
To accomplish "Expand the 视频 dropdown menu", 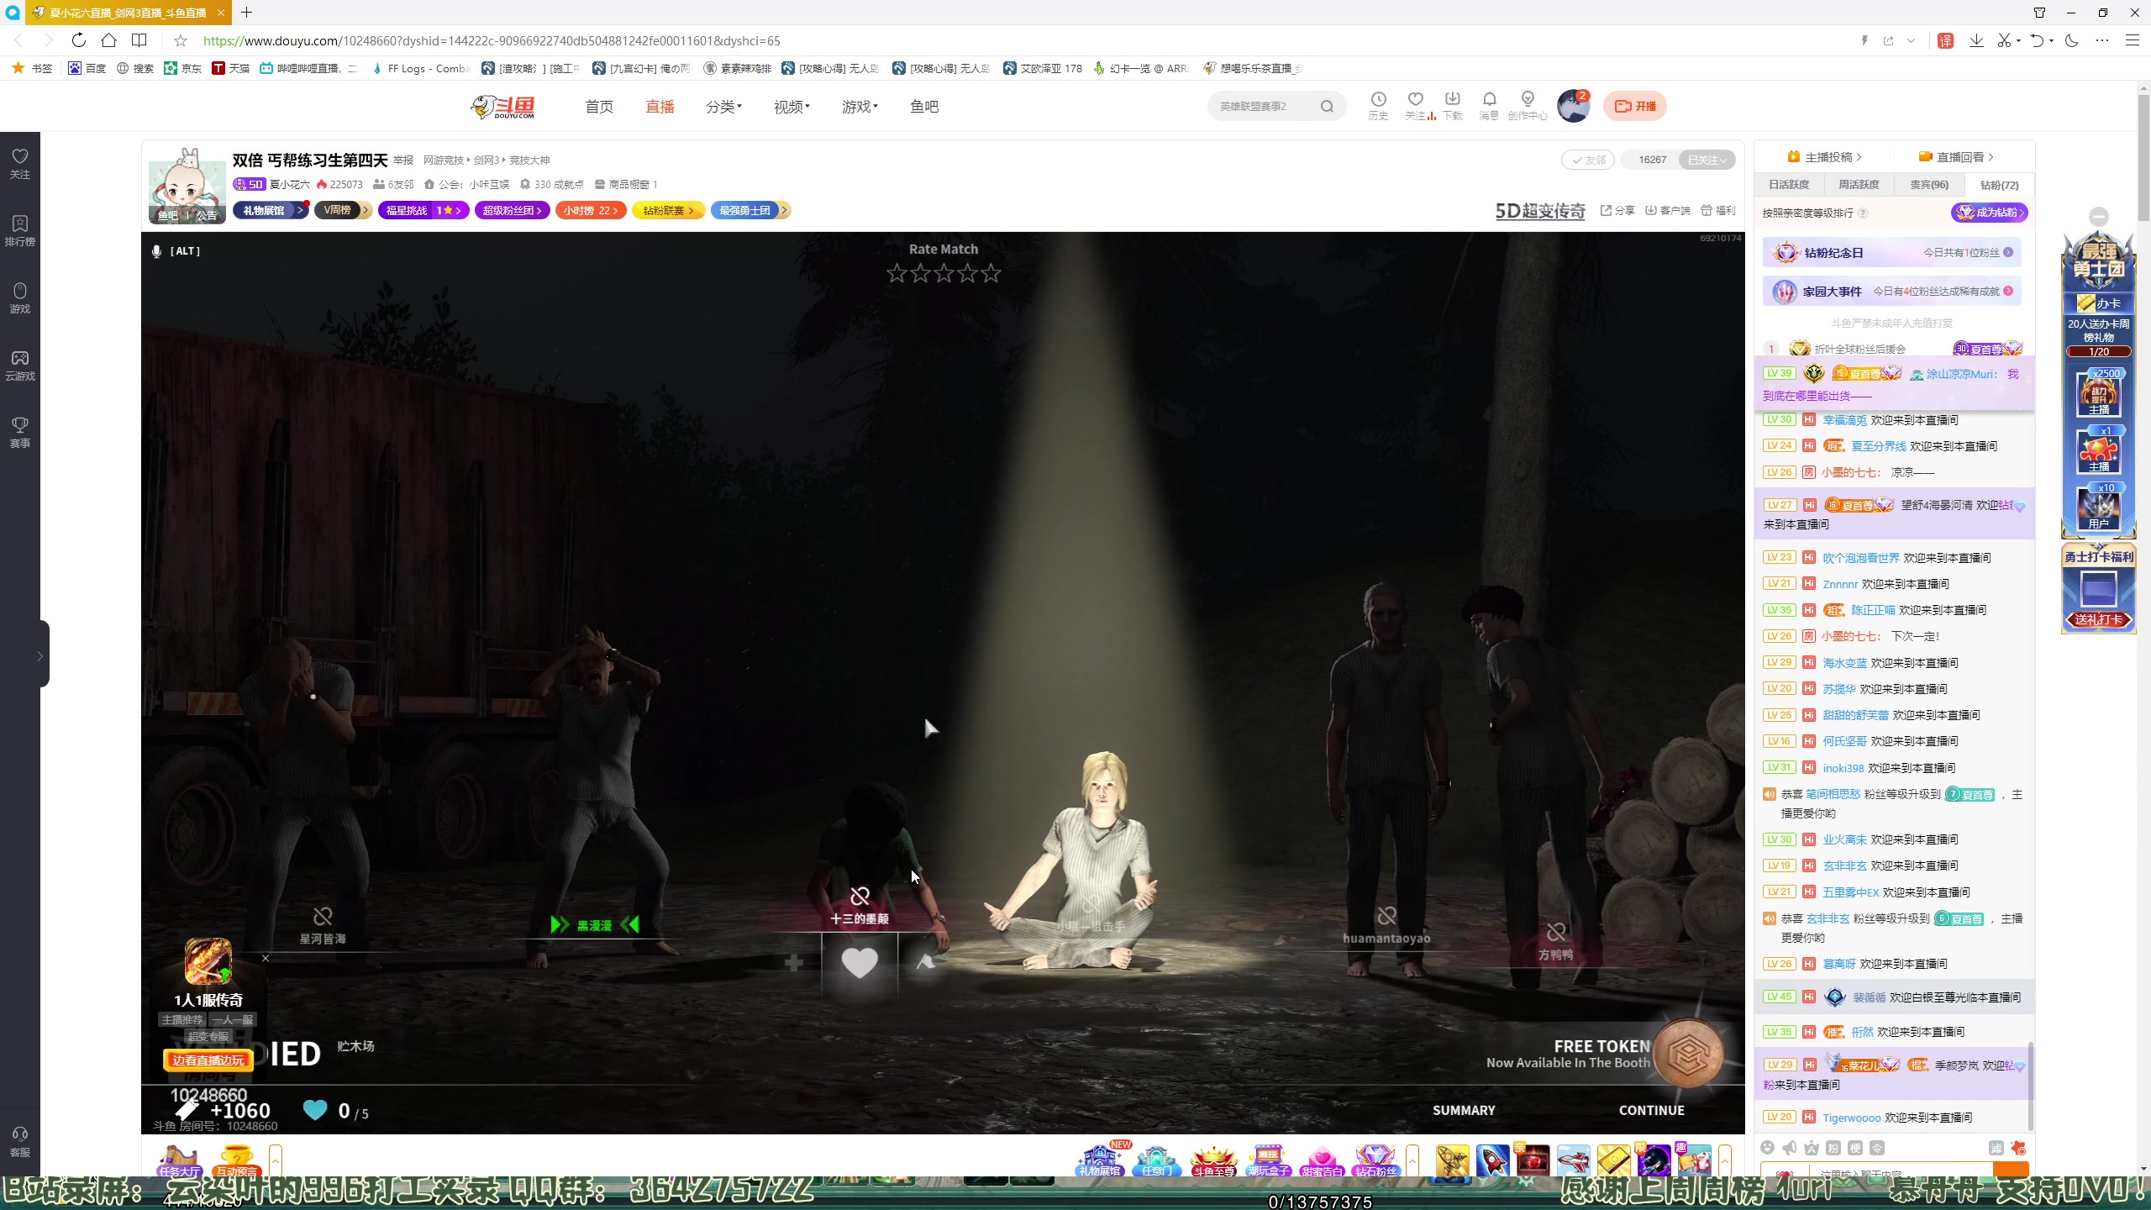I will 792,107.
